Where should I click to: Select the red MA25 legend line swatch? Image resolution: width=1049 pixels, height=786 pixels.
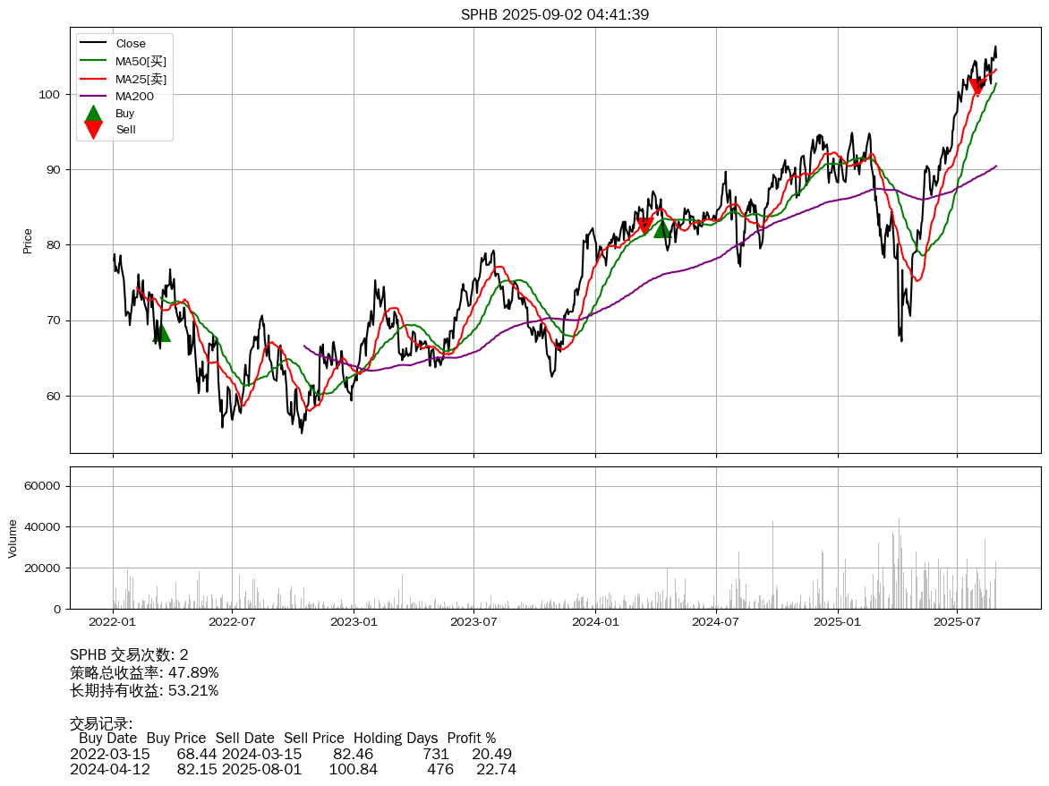[93, 79]
